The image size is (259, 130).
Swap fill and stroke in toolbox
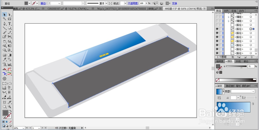point(11,111)
